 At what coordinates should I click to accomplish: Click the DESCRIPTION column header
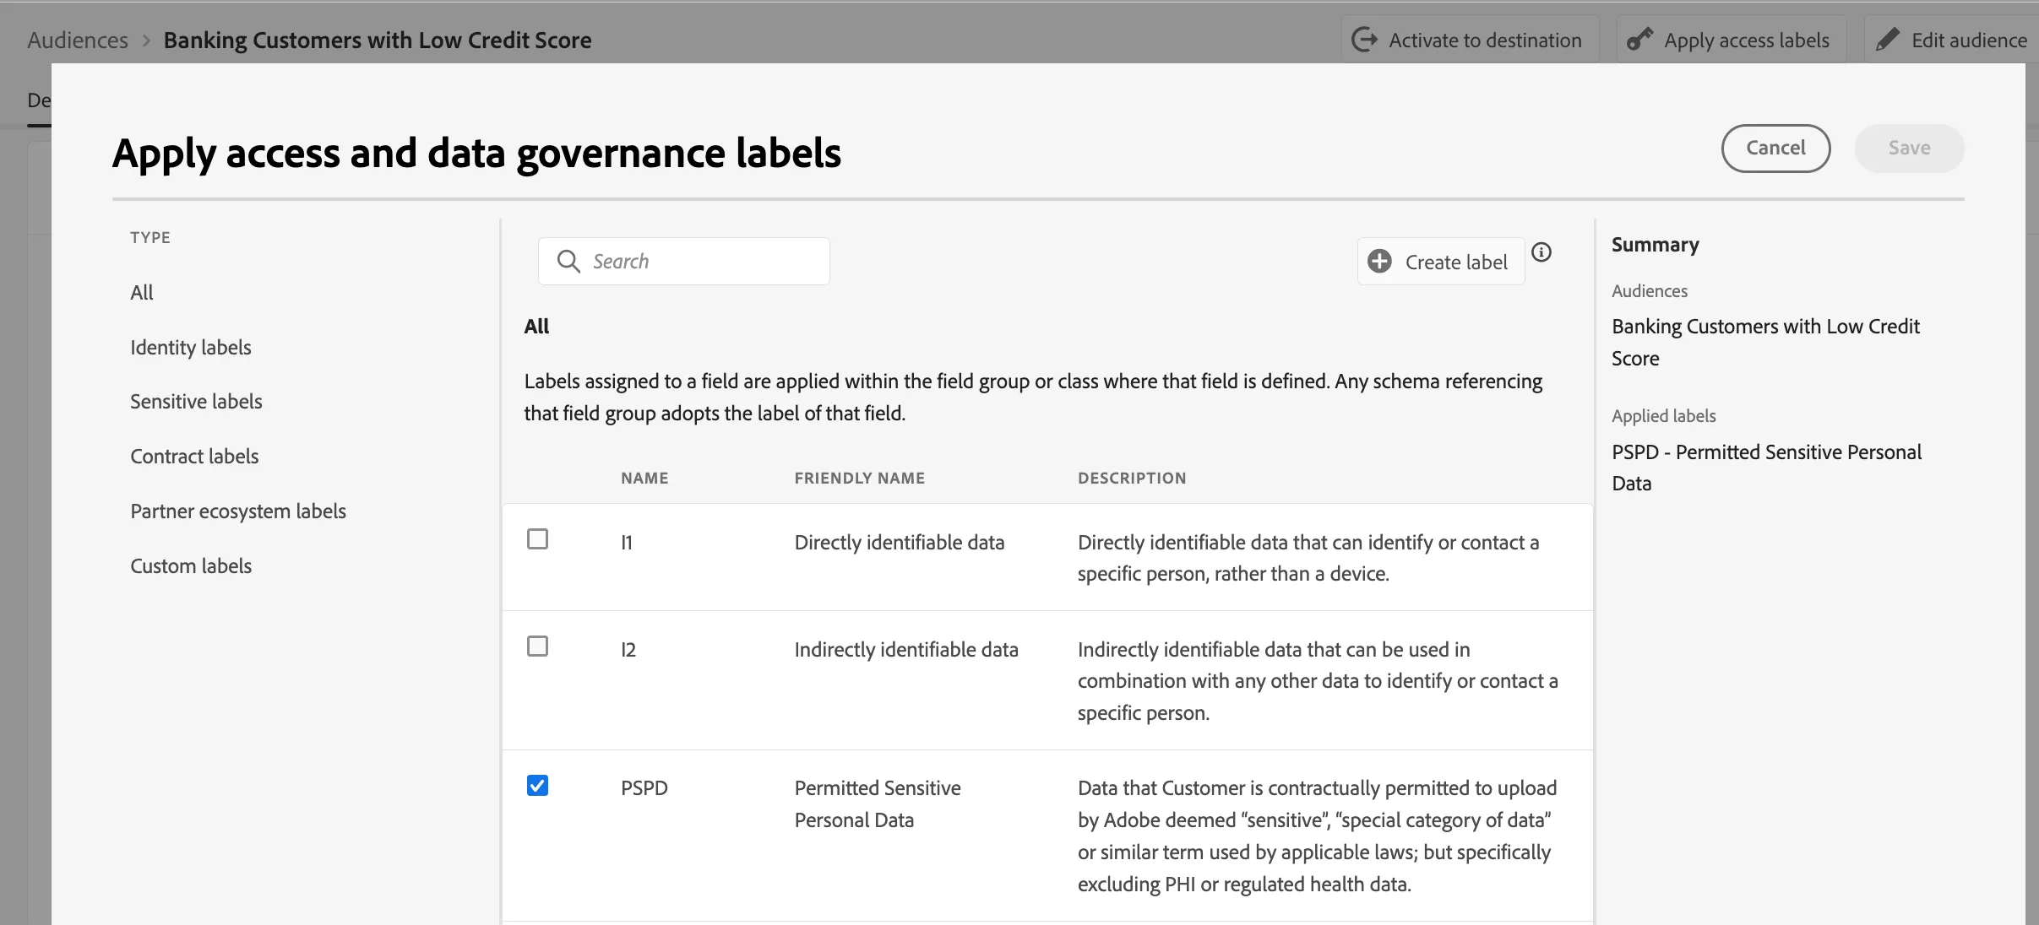[x=1132, y=478]
